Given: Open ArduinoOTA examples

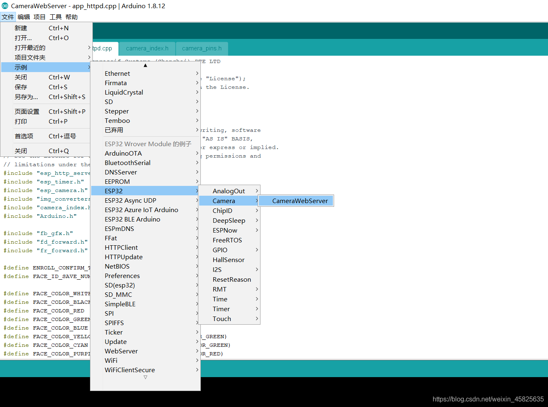Looking at the screenshot, I should click(145, 153).
